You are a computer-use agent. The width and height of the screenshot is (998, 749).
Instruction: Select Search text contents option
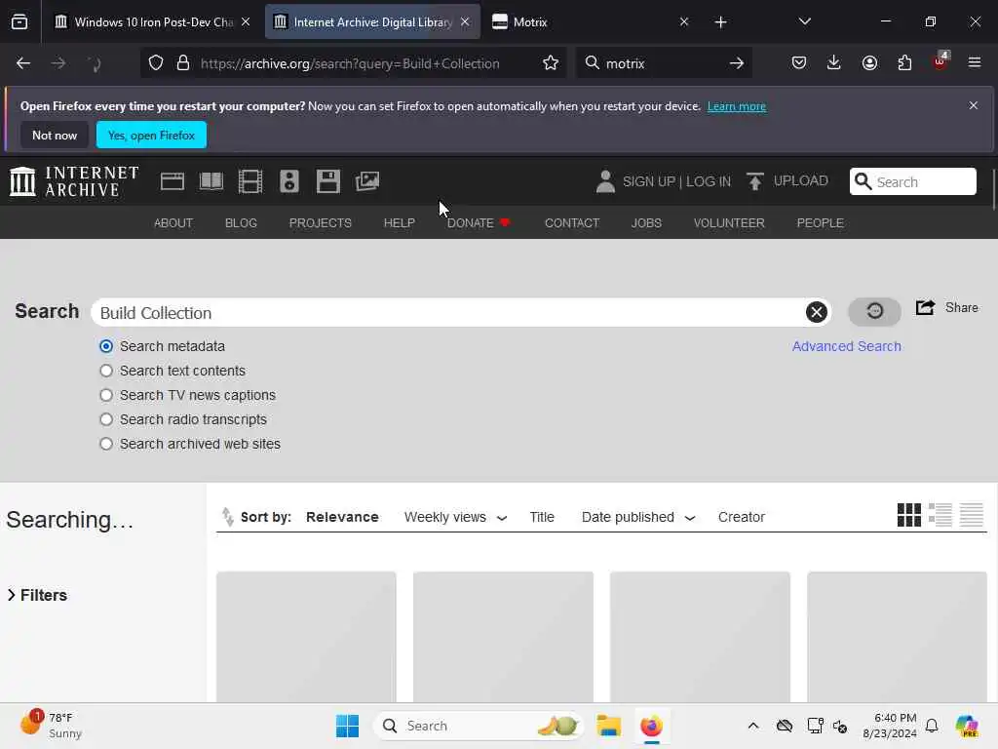tap(106, 371)
